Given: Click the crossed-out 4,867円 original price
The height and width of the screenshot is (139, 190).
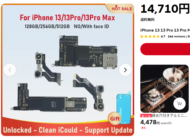Looking at the screenshot, I should tap(166, 123).
